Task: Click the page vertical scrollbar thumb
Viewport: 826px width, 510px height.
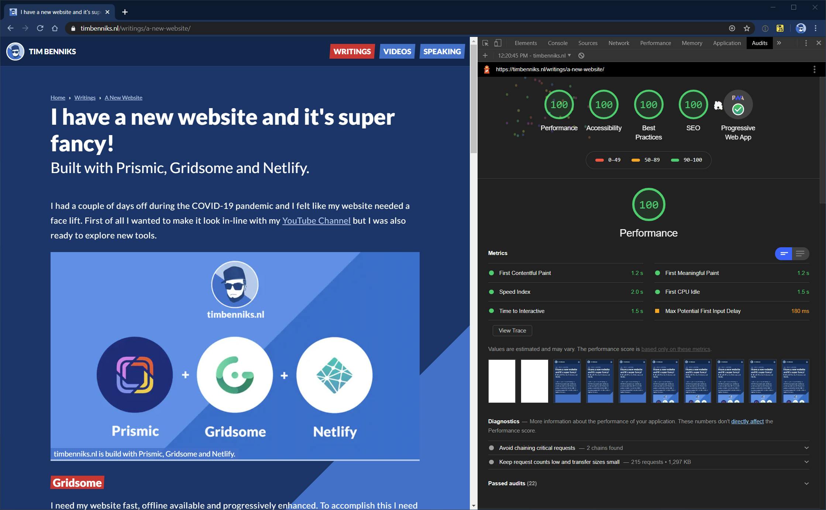Action: pos(474,99)
